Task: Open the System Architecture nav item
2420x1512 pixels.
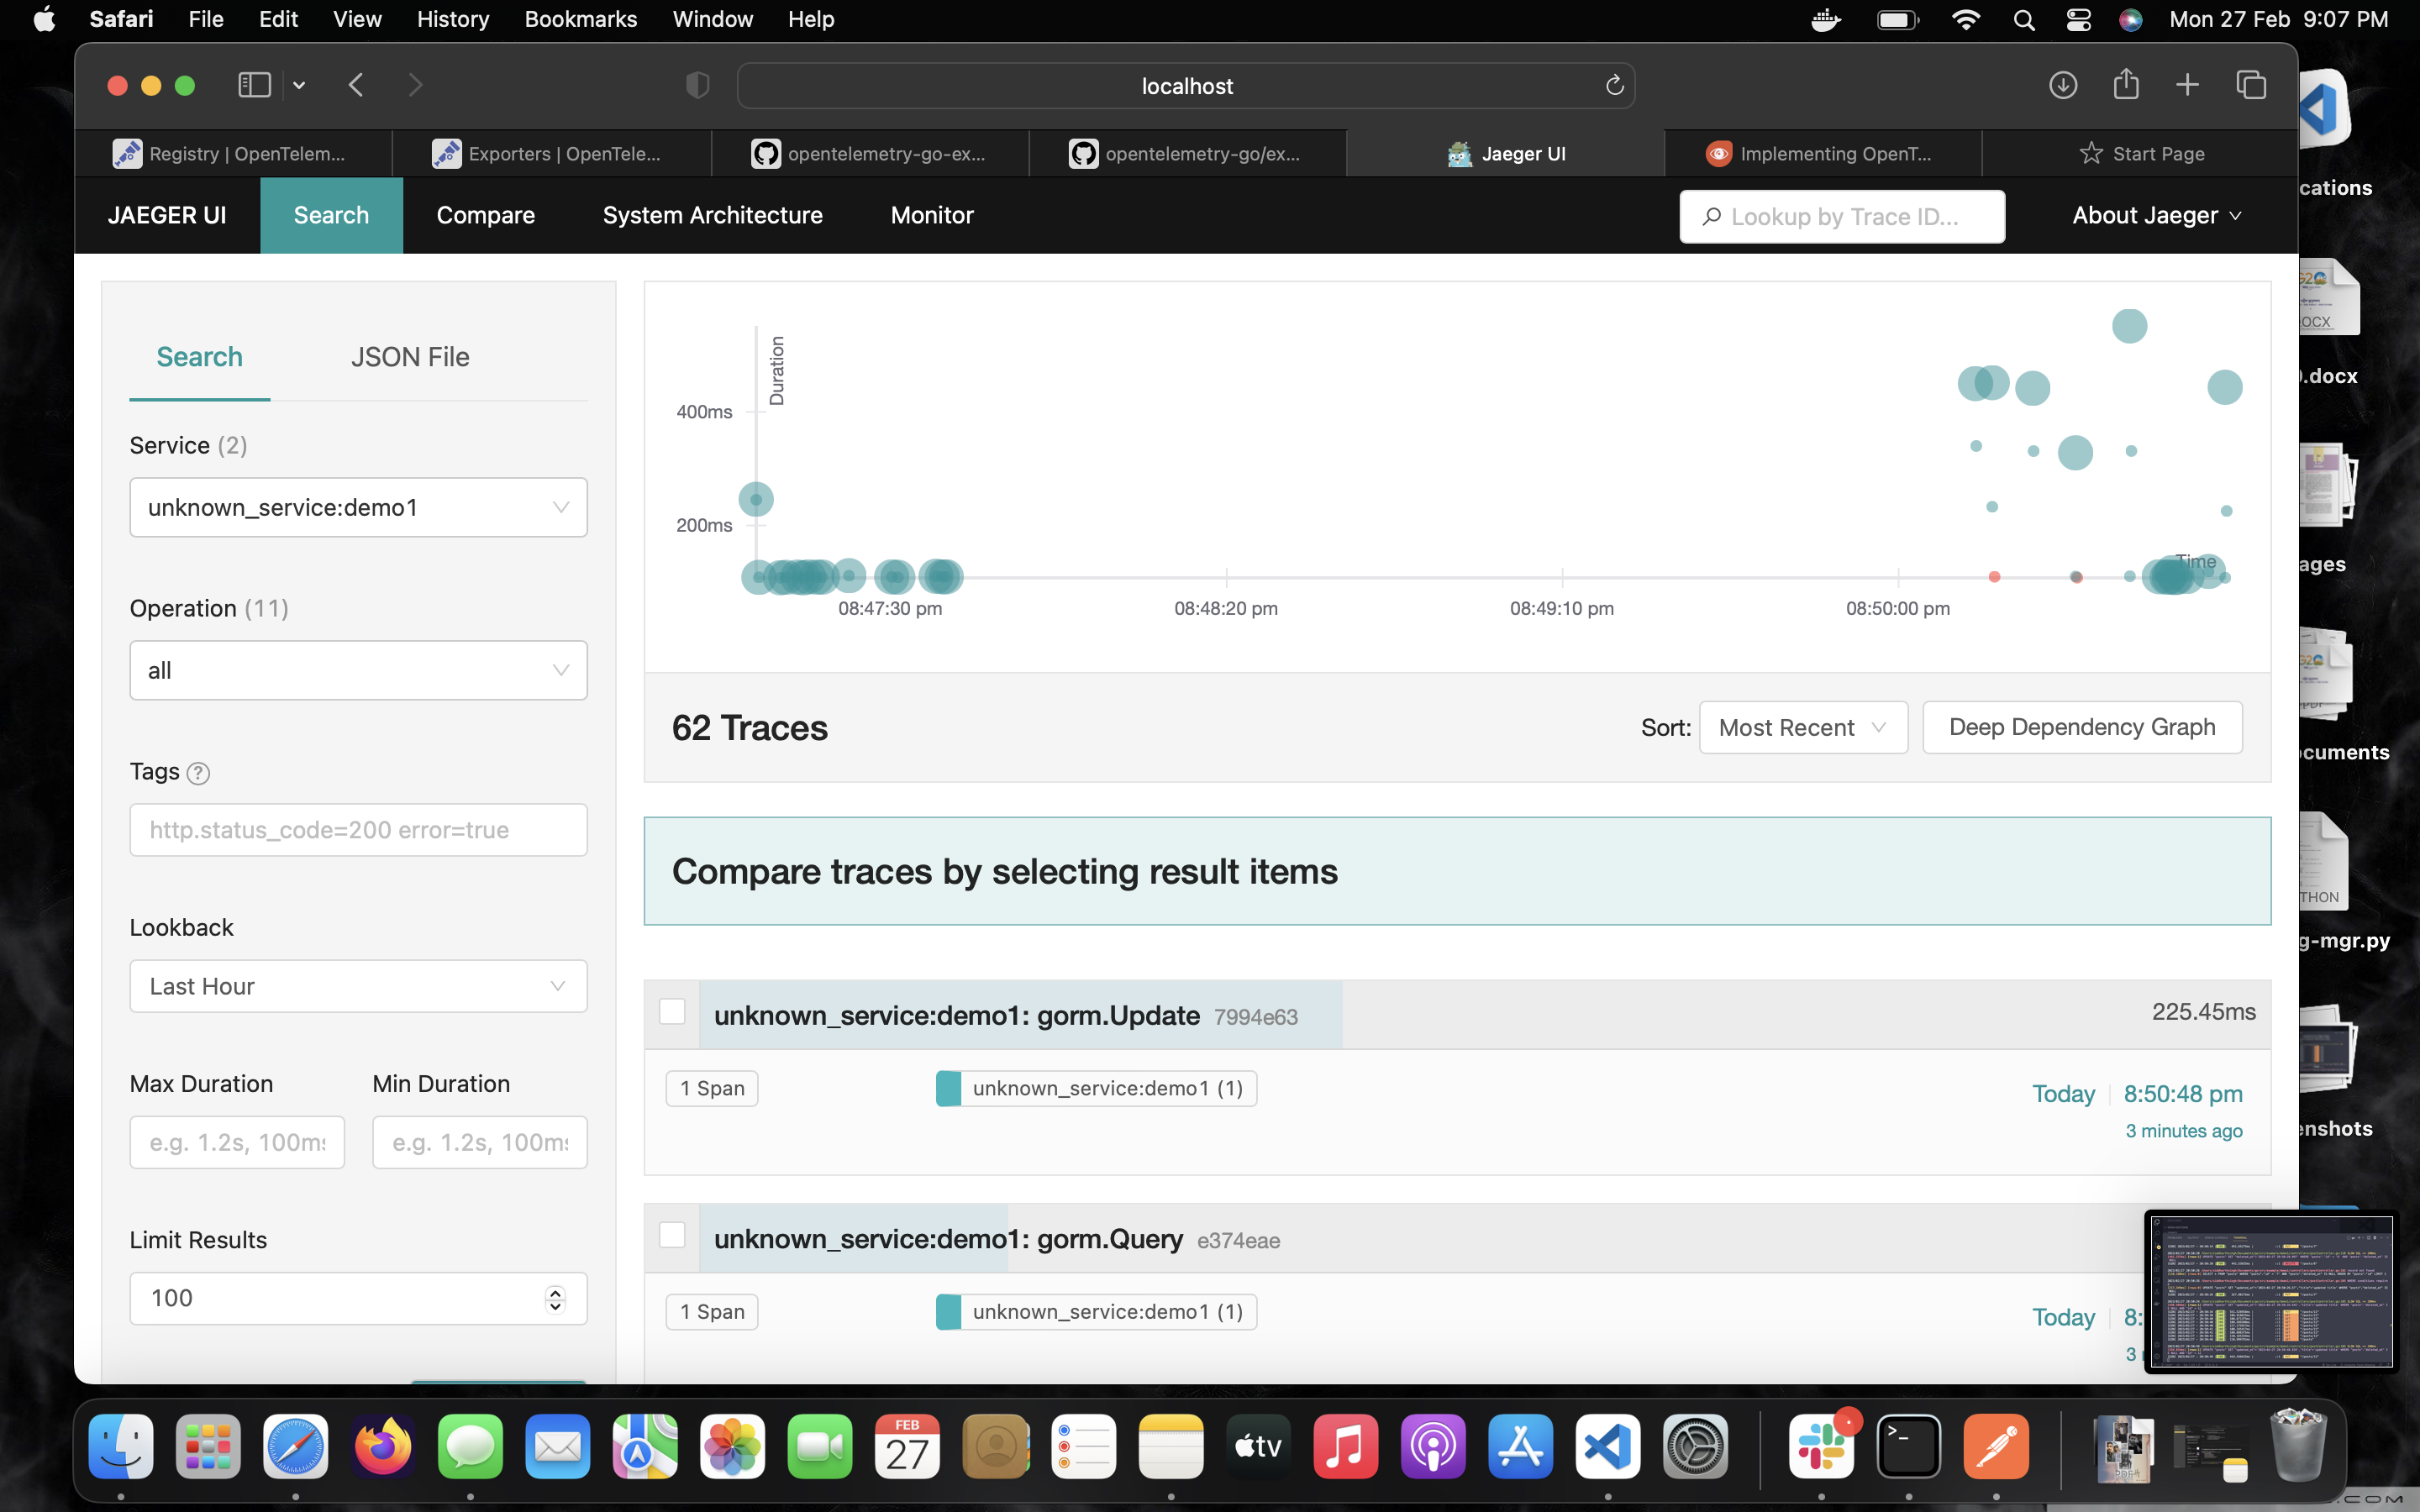Action: [712, 215]
